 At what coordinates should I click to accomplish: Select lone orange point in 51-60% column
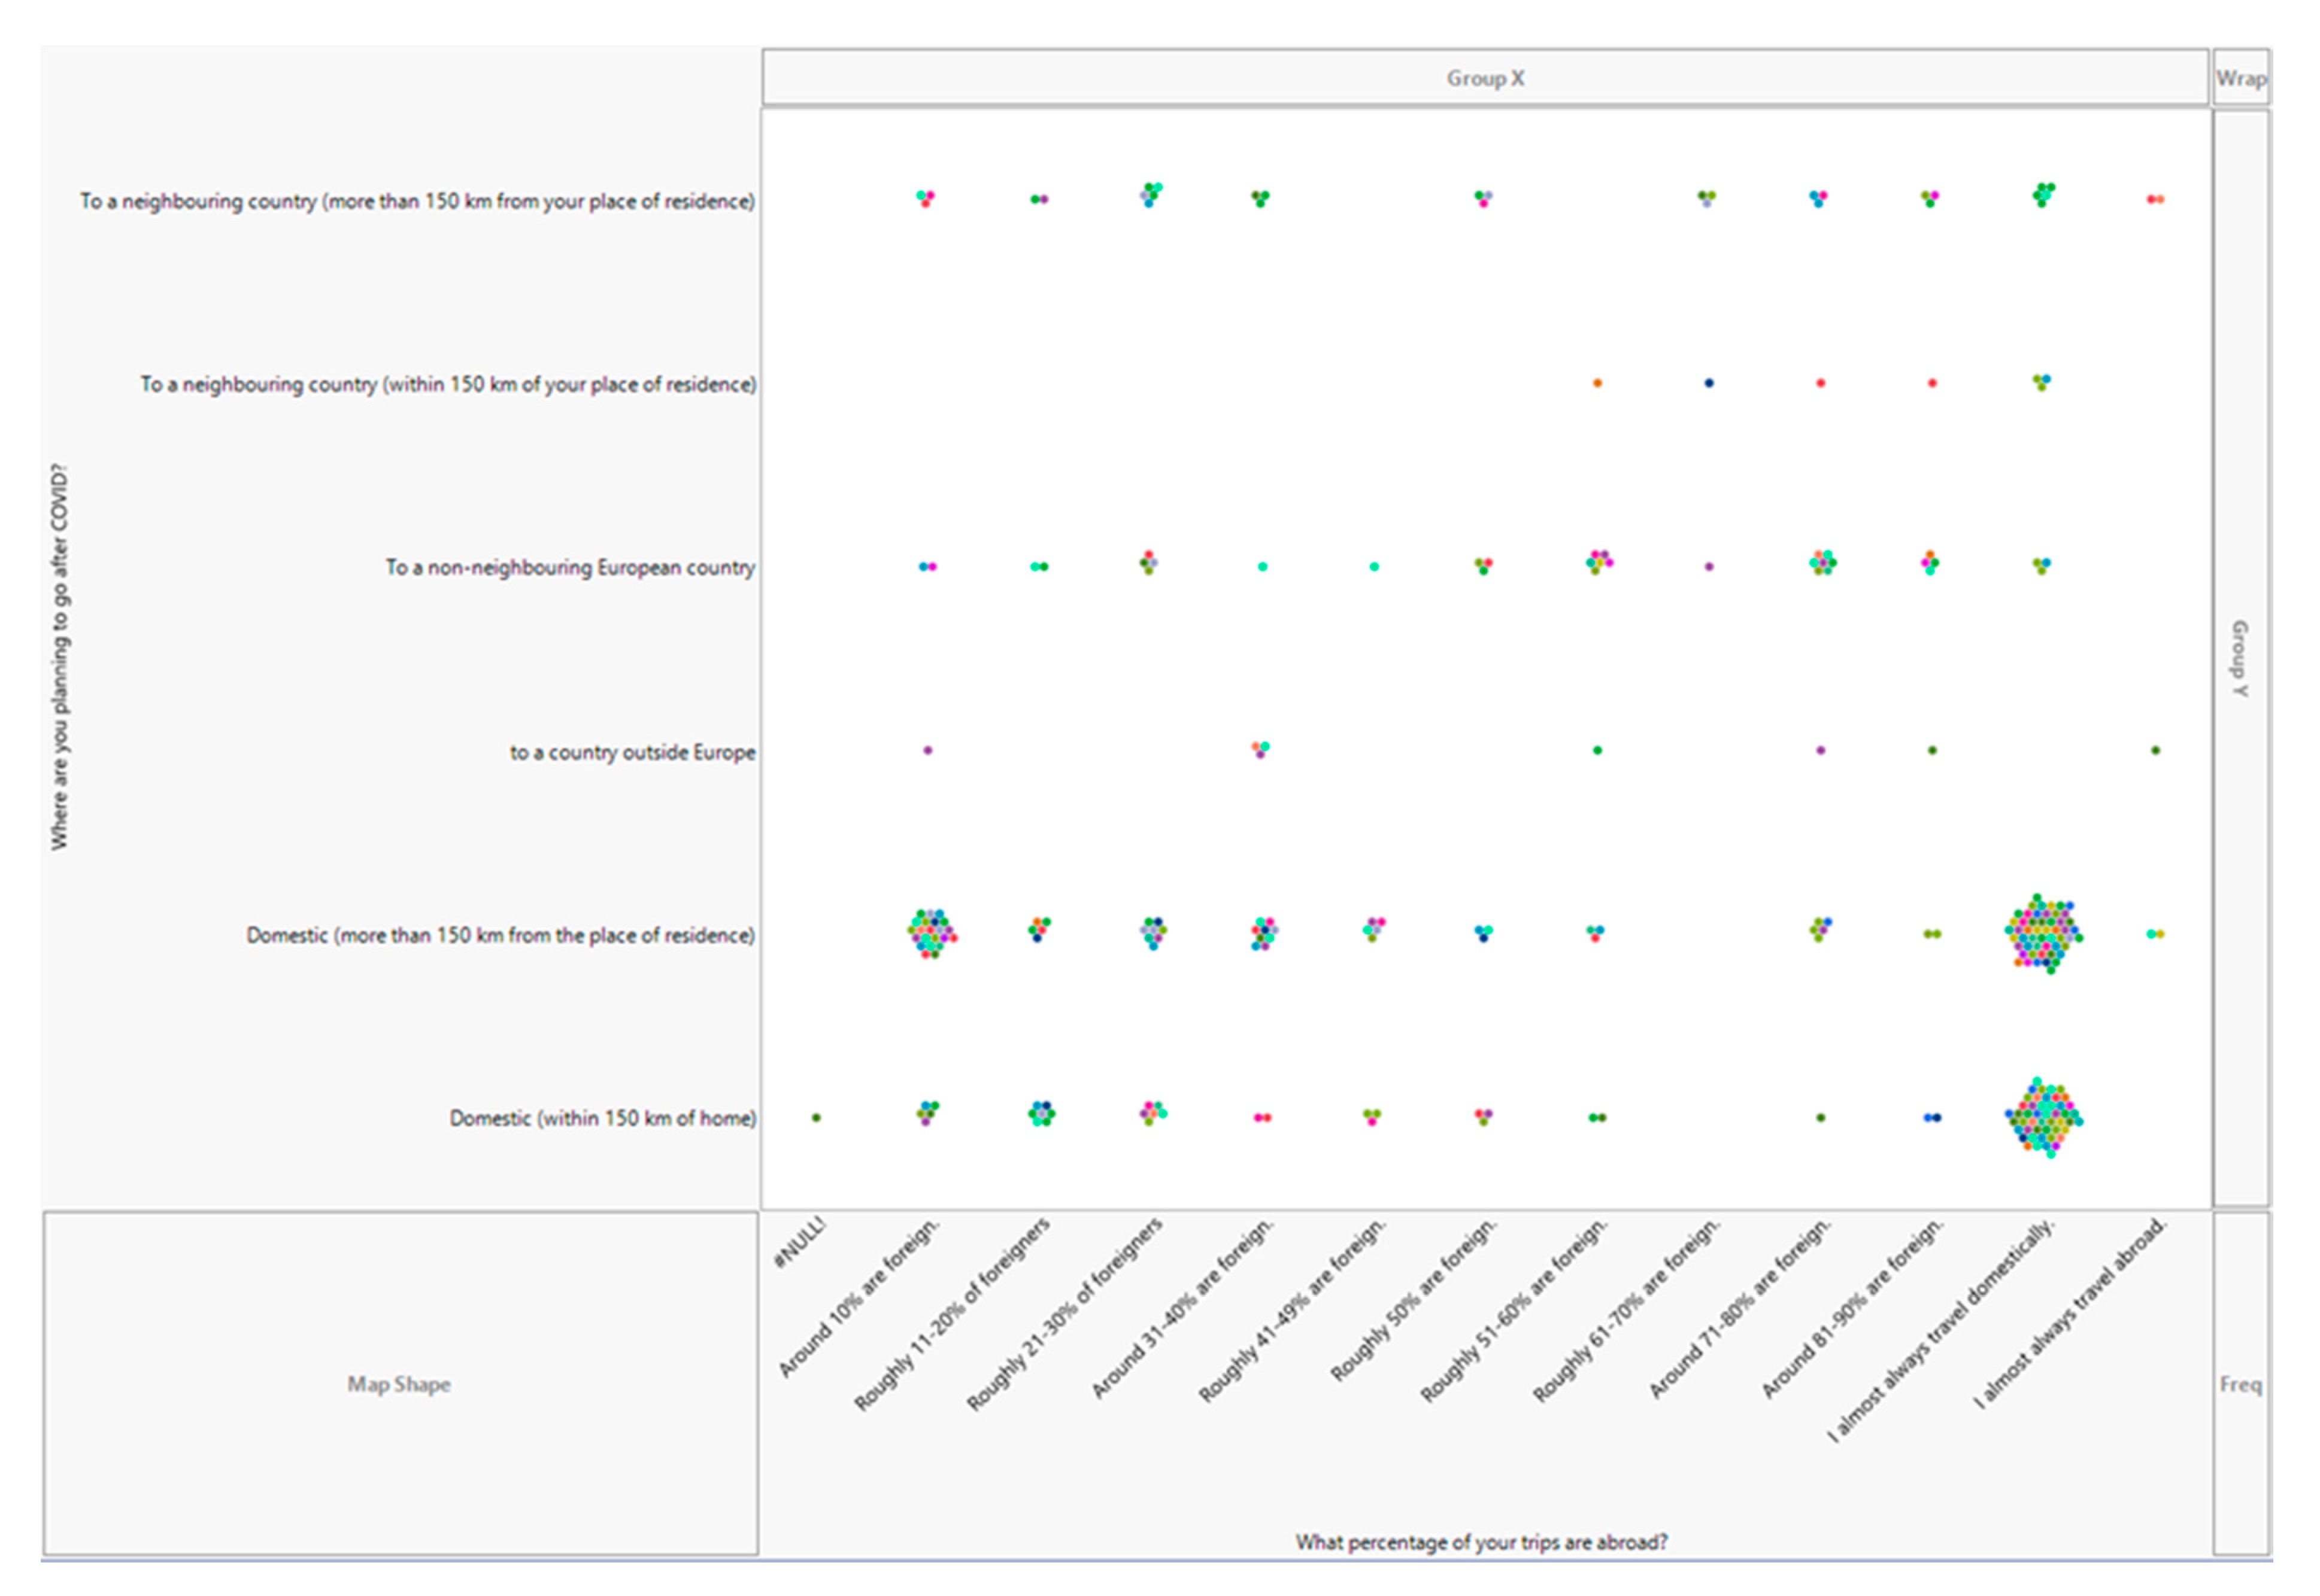coord(1597,383)
